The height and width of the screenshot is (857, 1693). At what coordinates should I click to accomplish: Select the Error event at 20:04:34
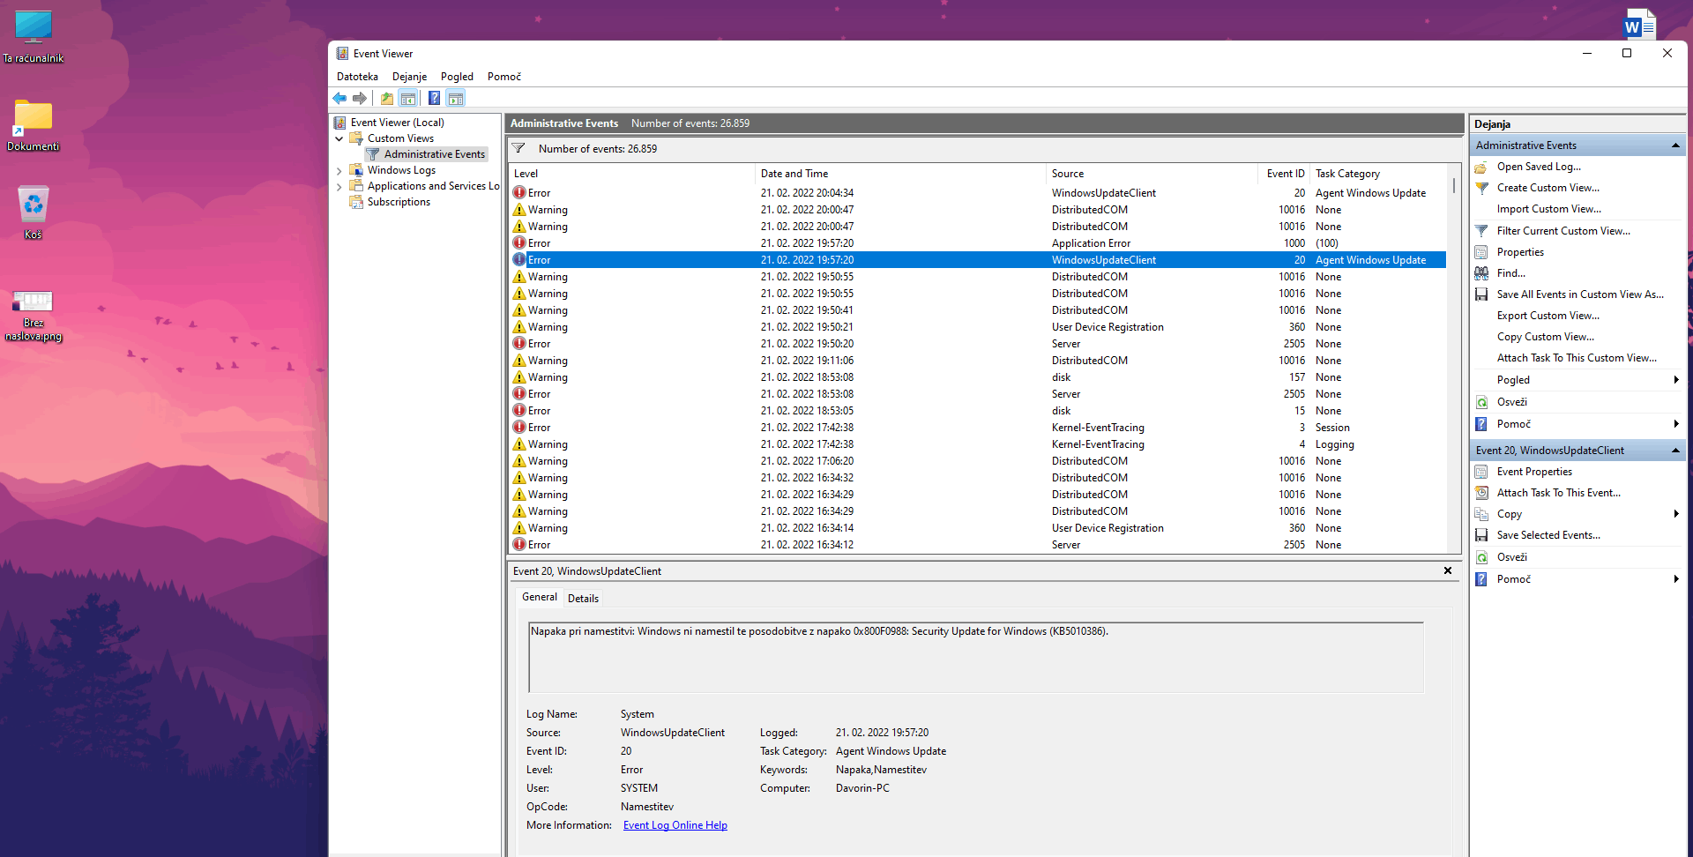point(977,193)
